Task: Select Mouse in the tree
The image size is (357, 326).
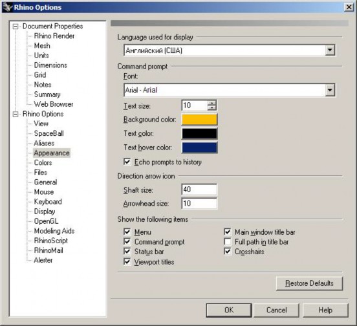Action: (44, 192)
